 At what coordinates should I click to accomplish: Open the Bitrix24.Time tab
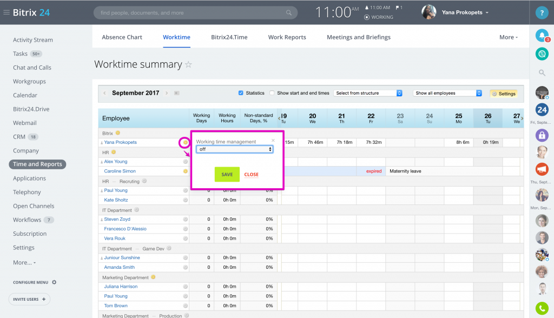pyautogui.click(x=229, y=37)
